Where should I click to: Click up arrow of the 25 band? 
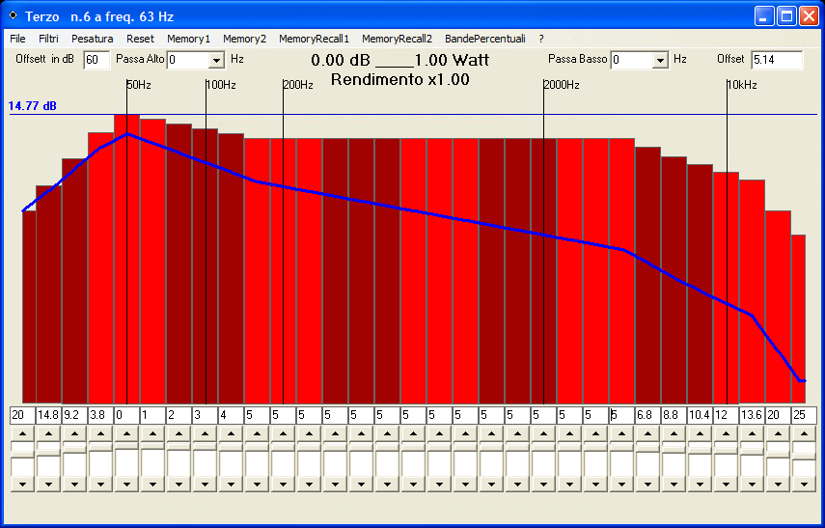pyautogui.click(x=804, y=433)
